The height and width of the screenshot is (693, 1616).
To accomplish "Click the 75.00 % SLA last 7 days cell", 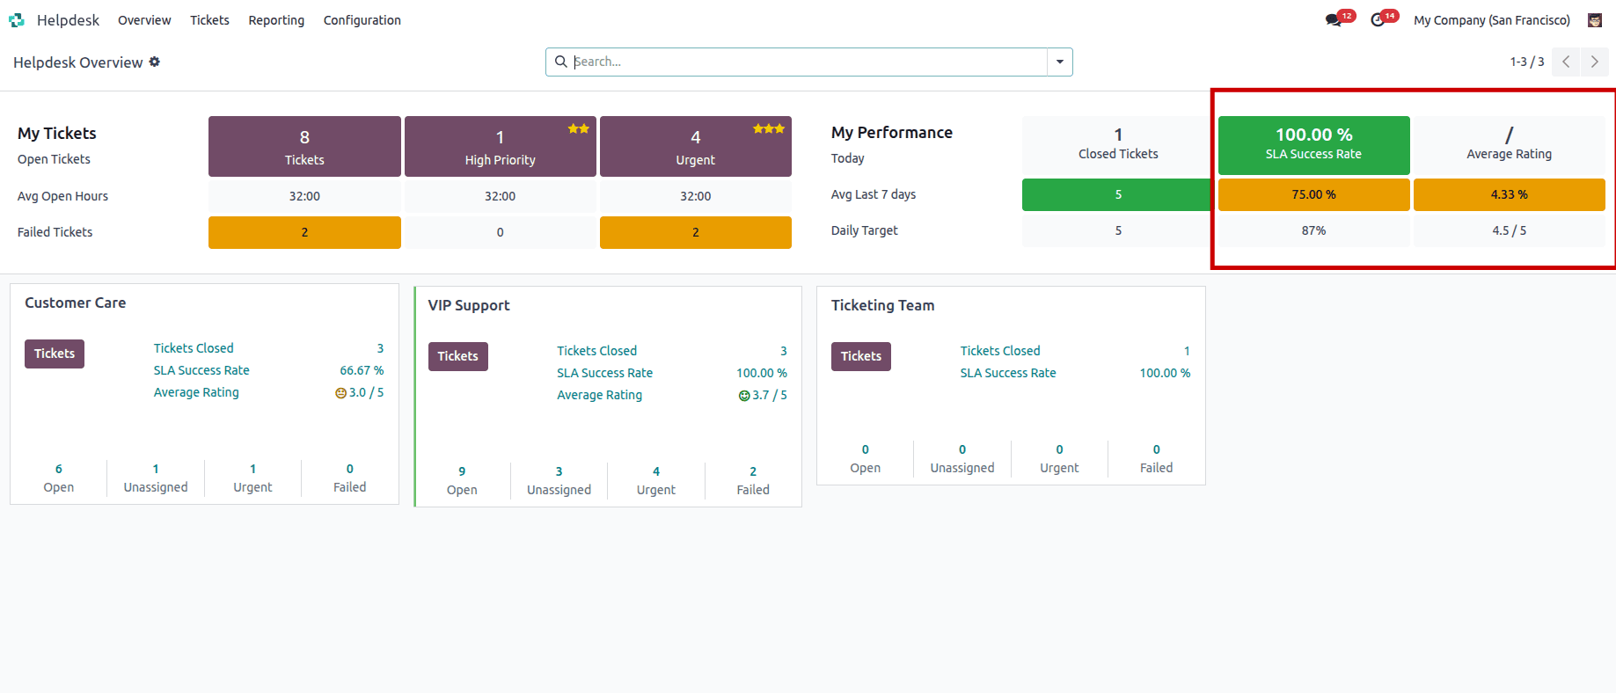I will tap(1313, 194).
